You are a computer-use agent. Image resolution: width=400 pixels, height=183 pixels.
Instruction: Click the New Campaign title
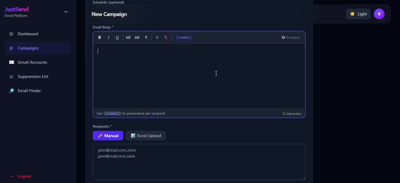pyautogui.click(x=109, y=14)
